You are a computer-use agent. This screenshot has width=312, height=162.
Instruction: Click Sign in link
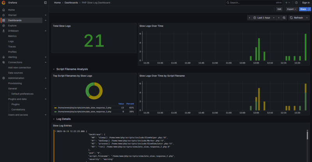(306, 3)
